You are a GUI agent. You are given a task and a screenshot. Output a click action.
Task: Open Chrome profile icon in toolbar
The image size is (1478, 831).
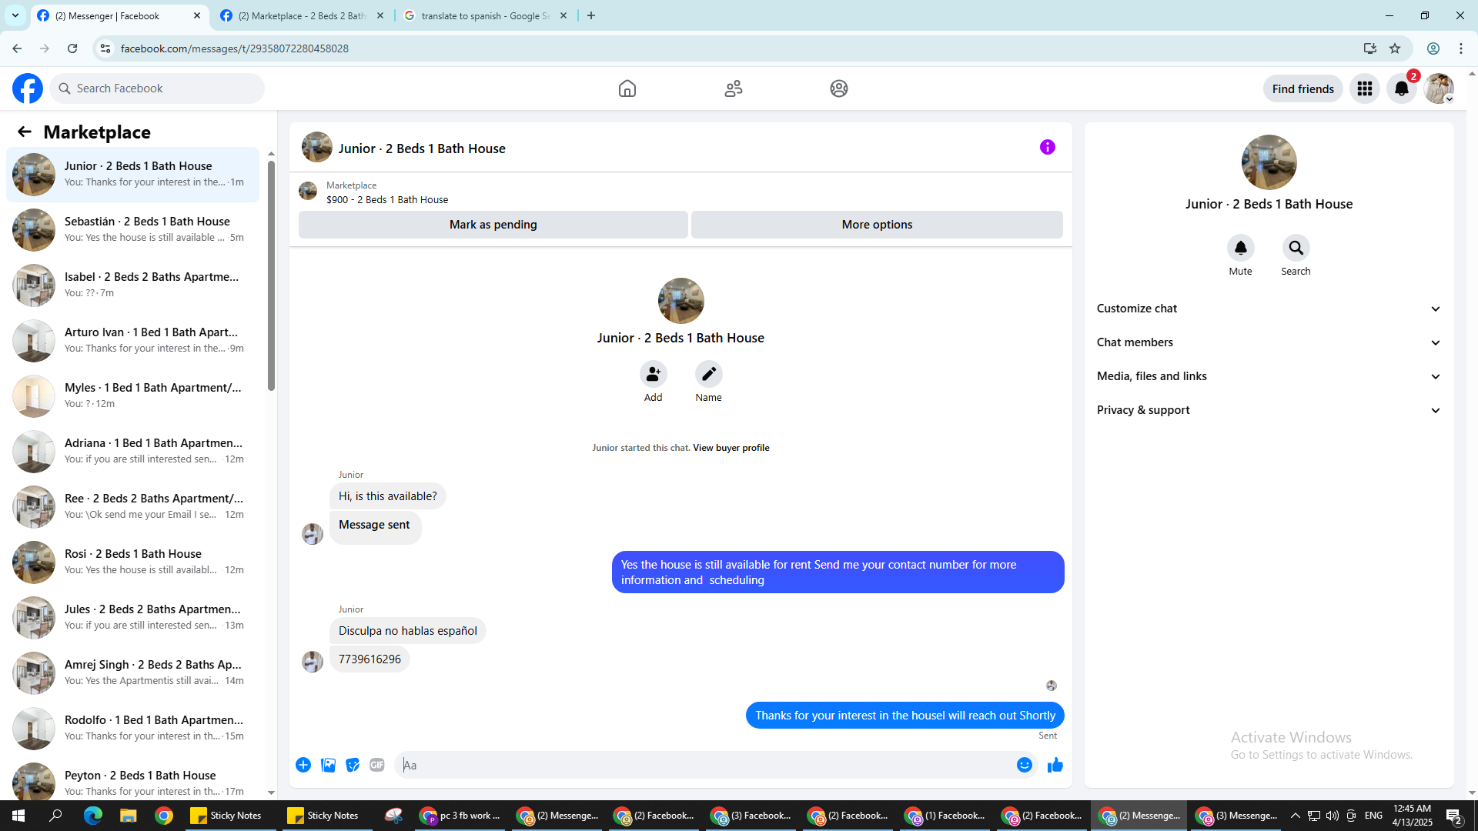[x=1433, y=48]
